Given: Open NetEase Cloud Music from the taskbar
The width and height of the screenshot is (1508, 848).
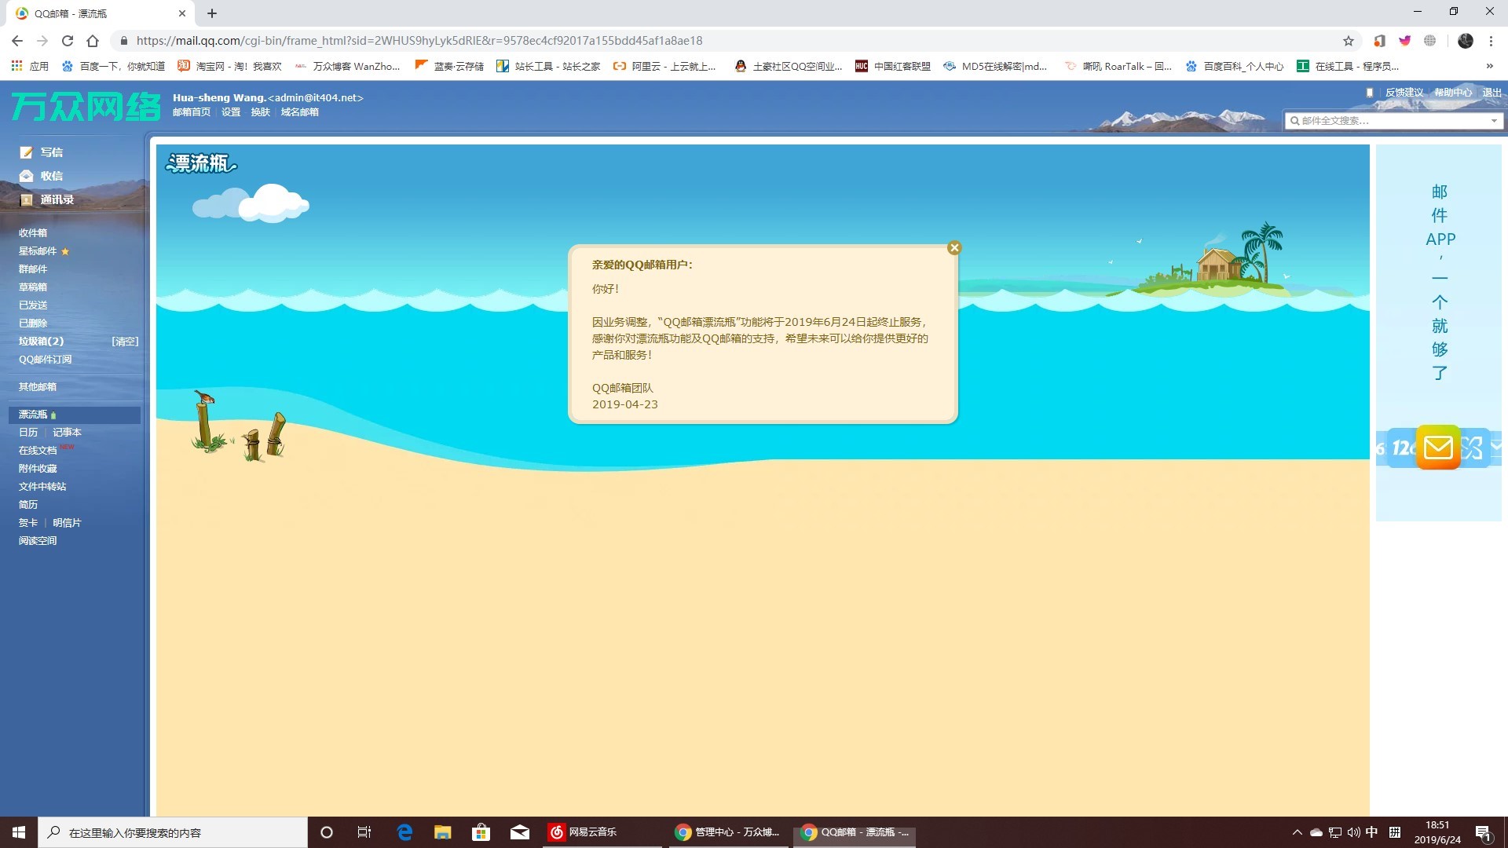Looking at the screenshot, I should (x=583, y=832).
